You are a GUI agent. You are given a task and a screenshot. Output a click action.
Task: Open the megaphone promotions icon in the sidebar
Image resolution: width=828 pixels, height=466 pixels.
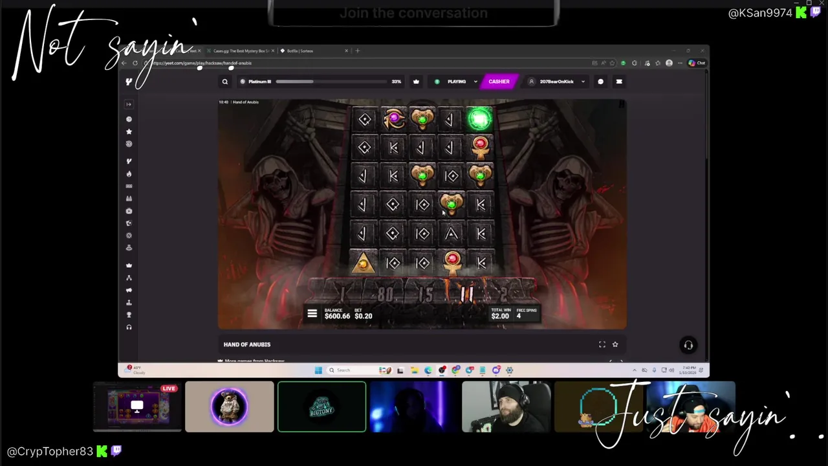tap(129, 290)
